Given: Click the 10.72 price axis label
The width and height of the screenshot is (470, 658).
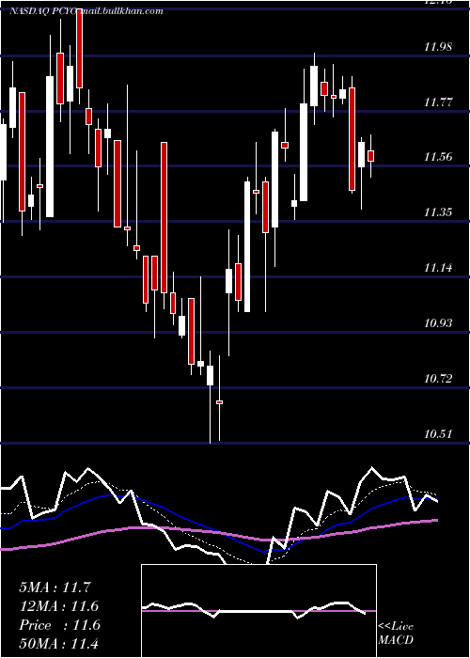Looking at the screenshot, I should tap(438, 379).
